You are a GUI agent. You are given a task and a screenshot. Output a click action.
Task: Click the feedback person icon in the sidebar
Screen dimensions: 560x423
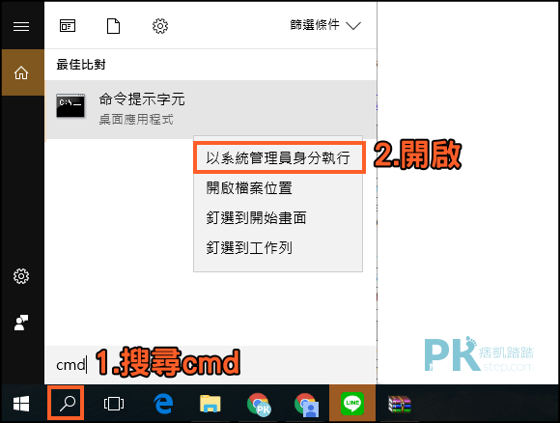(x=21, y=323)
